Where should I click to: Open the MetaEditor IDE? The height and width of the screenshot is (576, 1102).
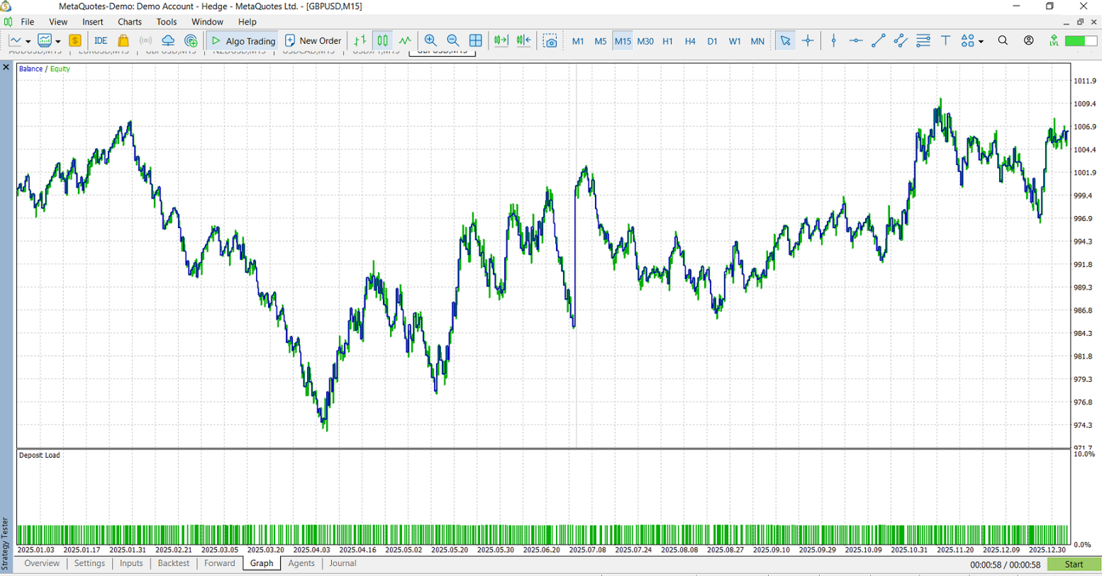(x=101, y=41)
